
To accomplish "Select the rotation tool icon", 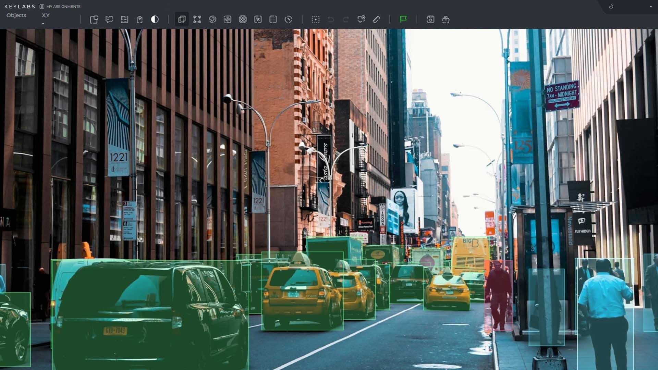I will (212, 20).
